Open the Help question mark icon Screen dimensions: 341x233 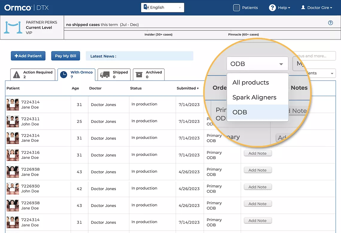tap(272, 8)
